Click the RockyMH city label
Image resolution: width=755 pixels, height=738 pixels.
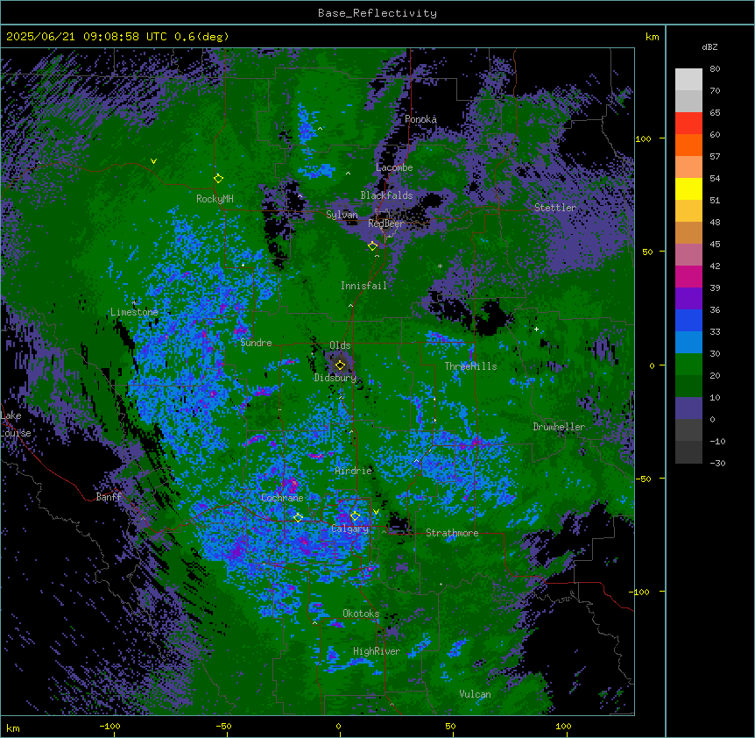(215, 199)
